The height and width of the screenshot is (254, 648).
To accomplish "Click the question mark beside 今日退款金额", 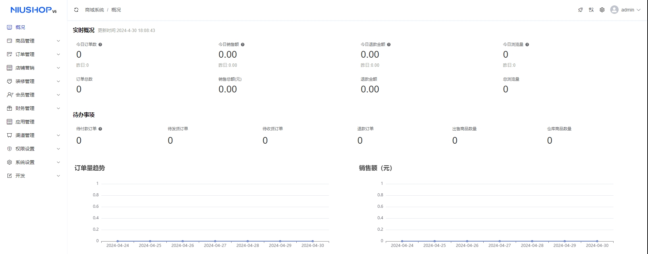I will pos(389,45).
